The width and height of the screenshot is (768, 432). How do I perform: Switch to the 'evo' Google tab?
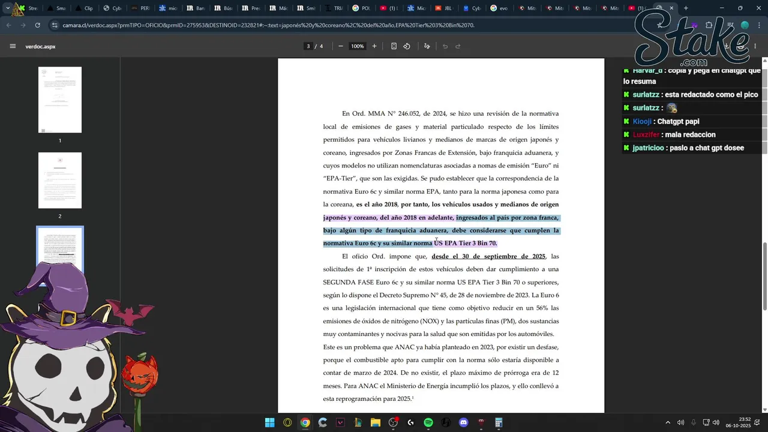click(499, 8)
